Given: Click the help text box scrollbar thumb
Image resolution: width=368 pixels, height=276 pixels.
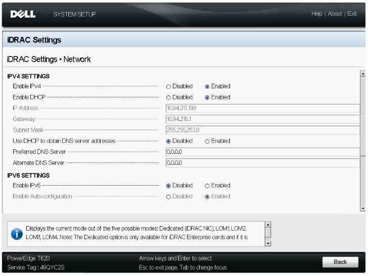Looking at the screenshot, I should point(268,233).
